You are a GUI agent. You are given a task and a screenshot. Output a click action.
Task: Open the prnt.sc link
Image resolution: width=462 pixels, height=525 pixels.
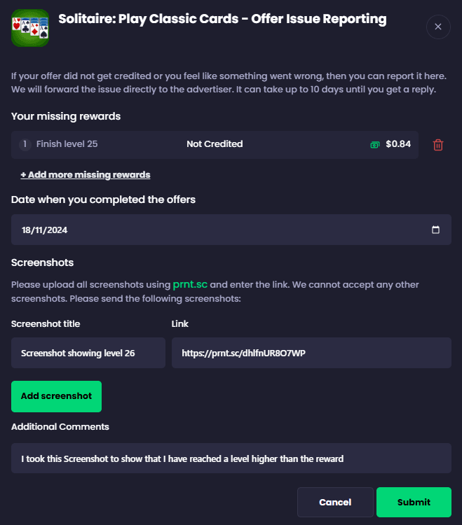(190, 285)
